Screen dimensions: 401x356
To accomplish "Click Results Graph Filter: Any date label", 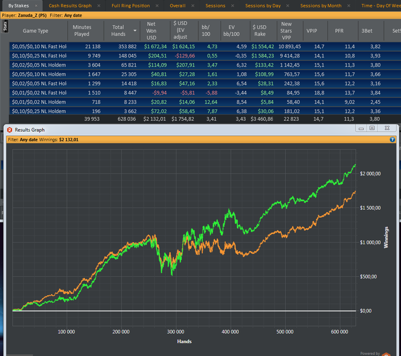I will point(22,139).
